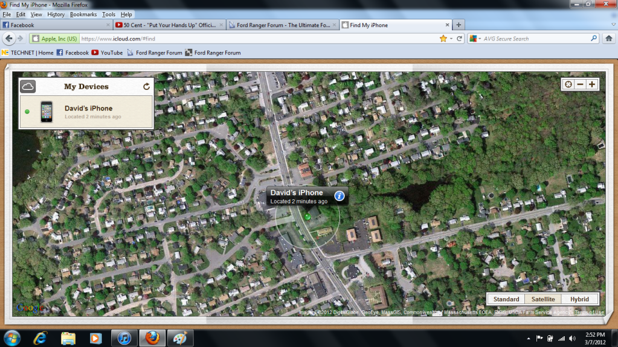Open Windows Media Player from taskbar
The image size is (618, 347).
pyautogui.click(x=95, y=339)
